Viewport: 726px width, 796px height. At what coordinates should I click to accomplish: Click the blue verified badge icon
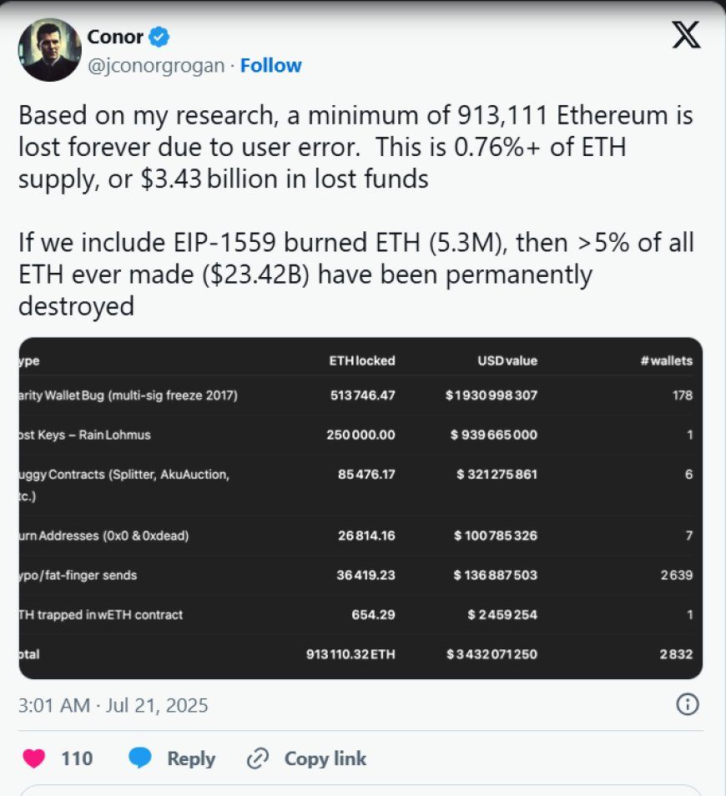(x=159, y=37)
